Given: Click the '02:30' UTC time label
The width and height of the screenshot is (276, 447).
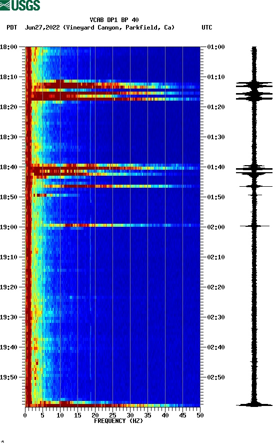Looking at the screenshot, I should pos(216,317).
